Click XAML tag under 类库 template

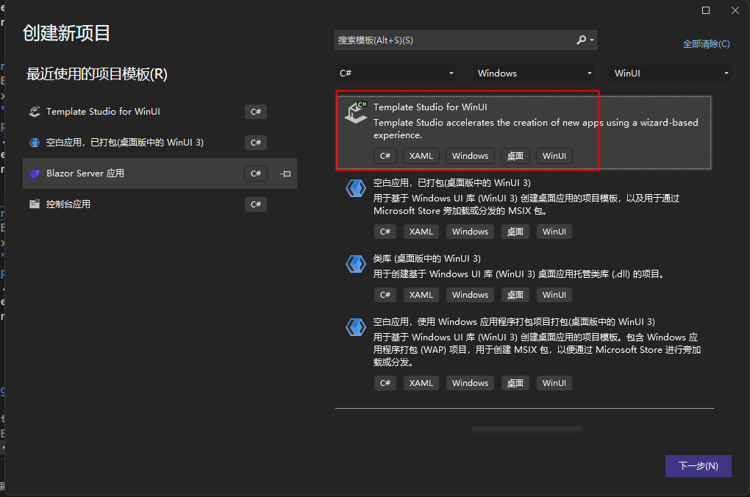(421, 295)
